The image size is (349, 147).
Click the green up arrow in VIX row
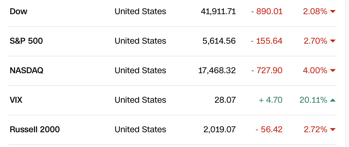[333, 100]
